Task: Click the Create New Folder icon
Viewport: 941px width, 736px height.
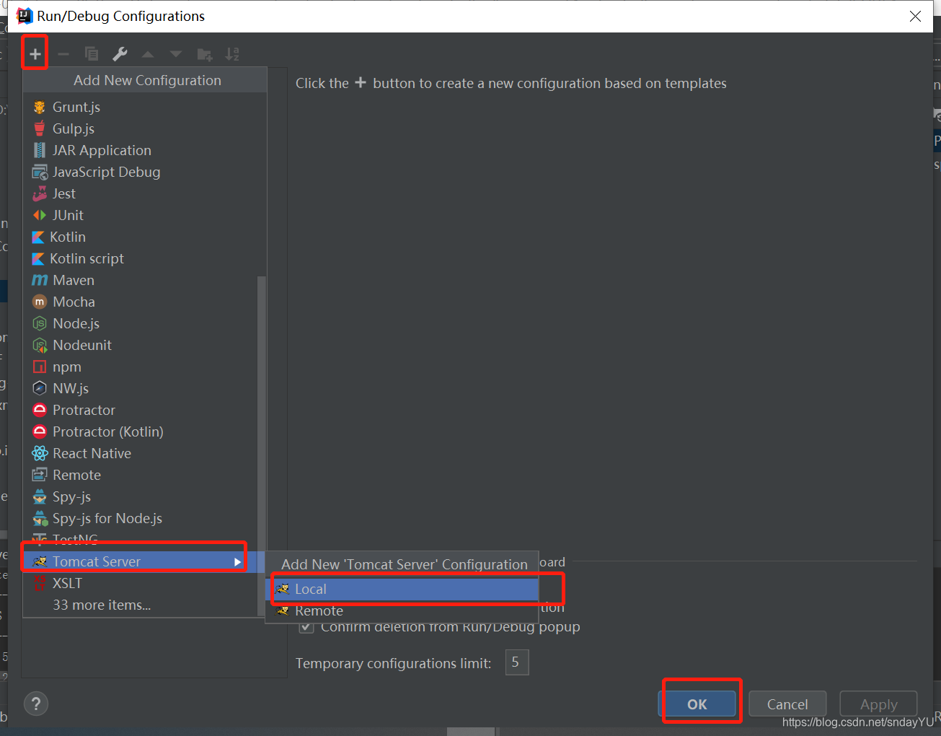Action: 205,54
